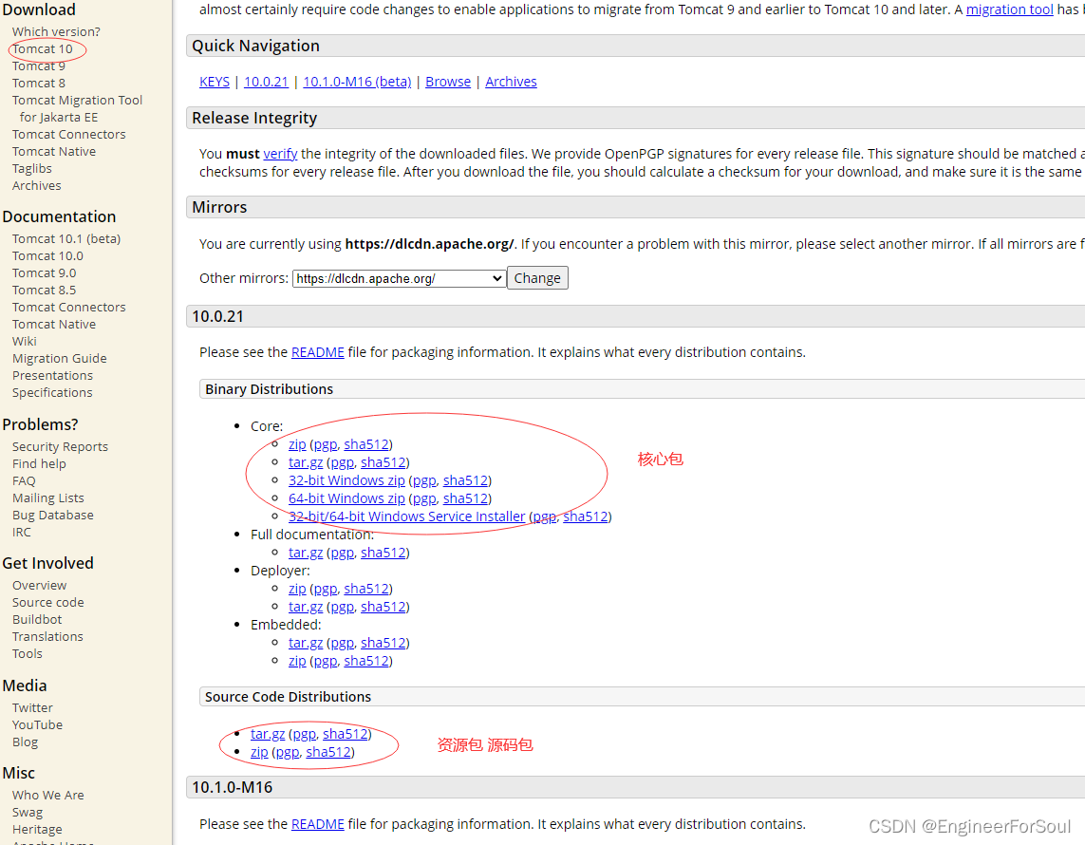Open the KEYS link
1085x845 pixels.
coord(215,82)
